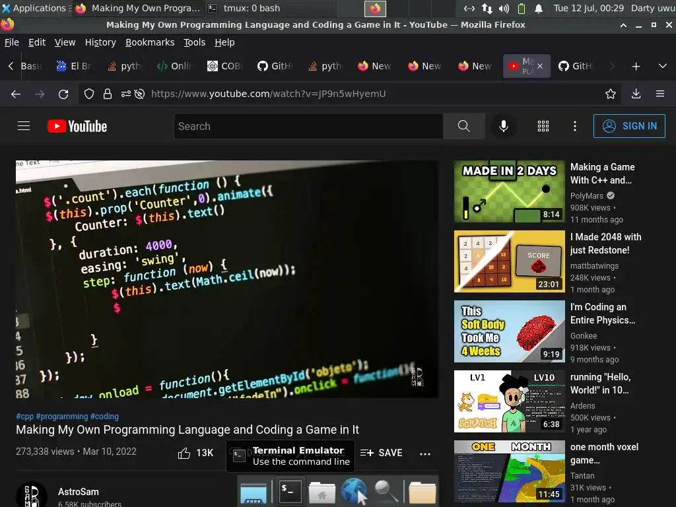Check battery indicator in system tray
The image size is (676, 507).
click(x=522, y=8)
